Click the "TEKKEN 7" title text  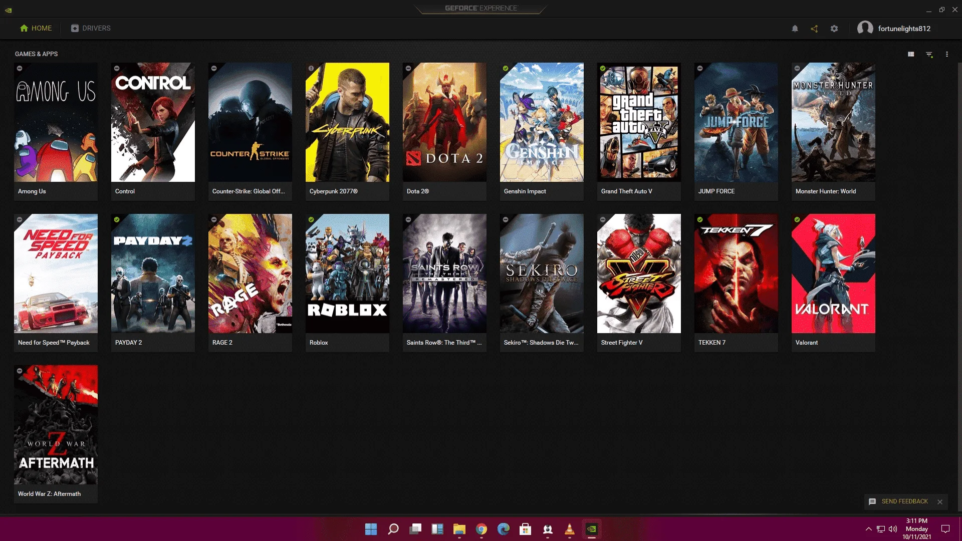pos(712,343)
